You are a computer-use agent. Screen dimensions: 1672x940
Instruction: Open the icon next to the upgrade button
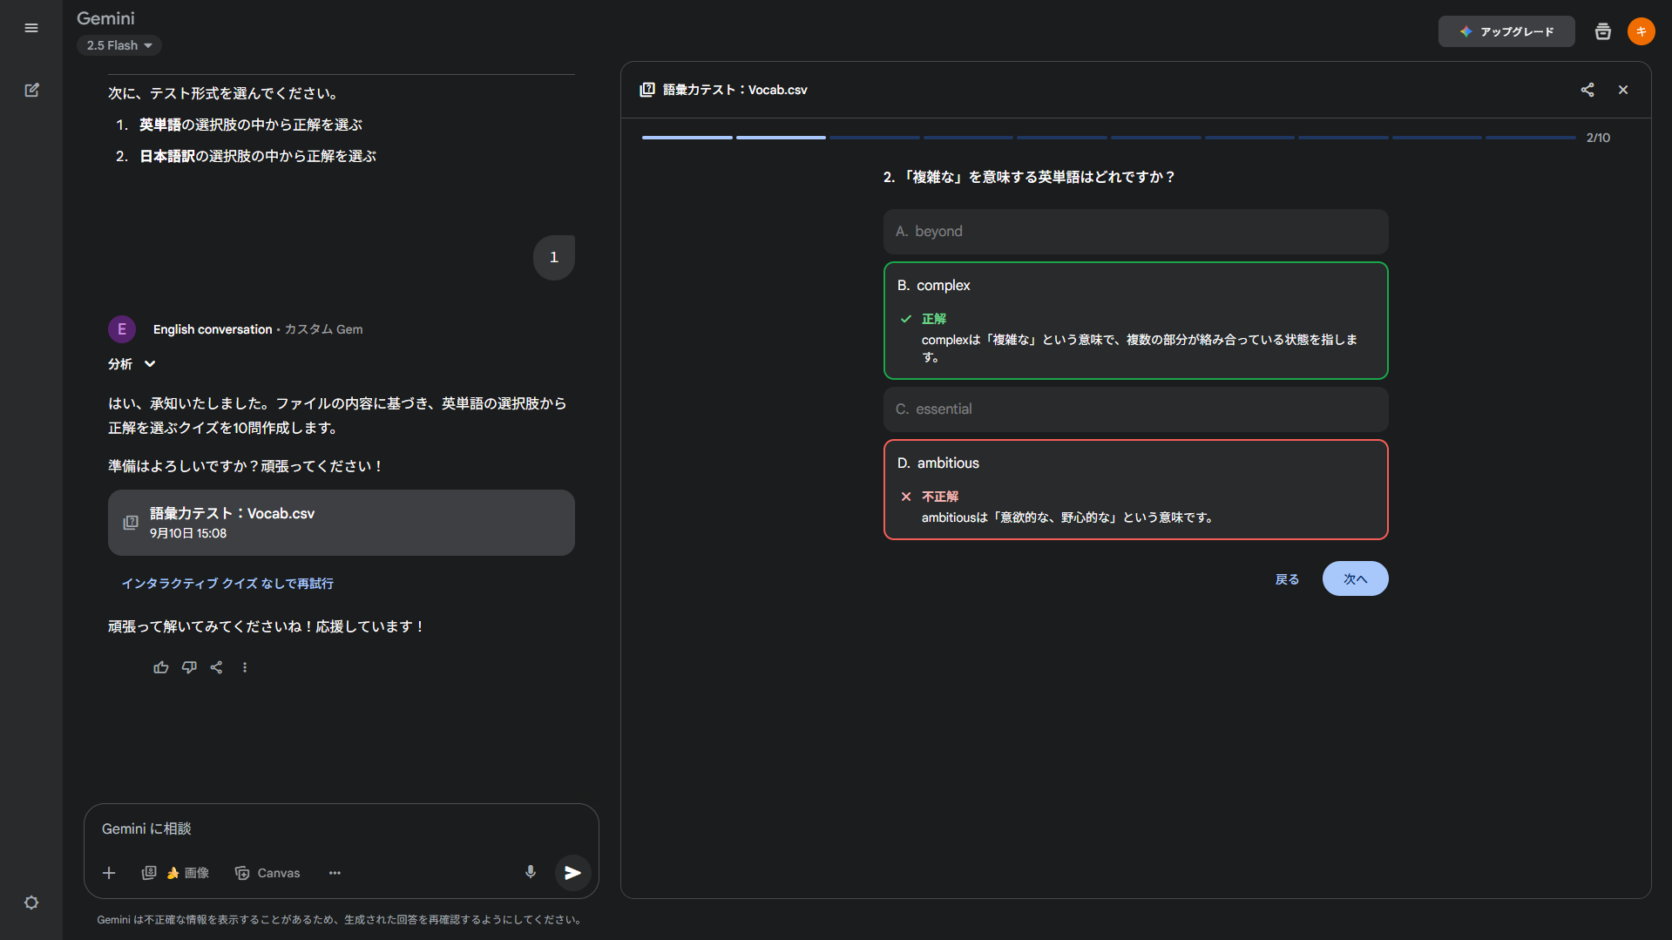(x=1603, y=31)
